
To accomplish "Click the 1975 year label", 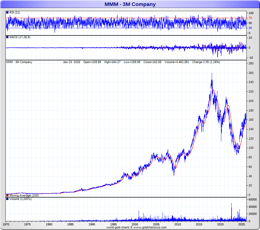I will [27, 224].
